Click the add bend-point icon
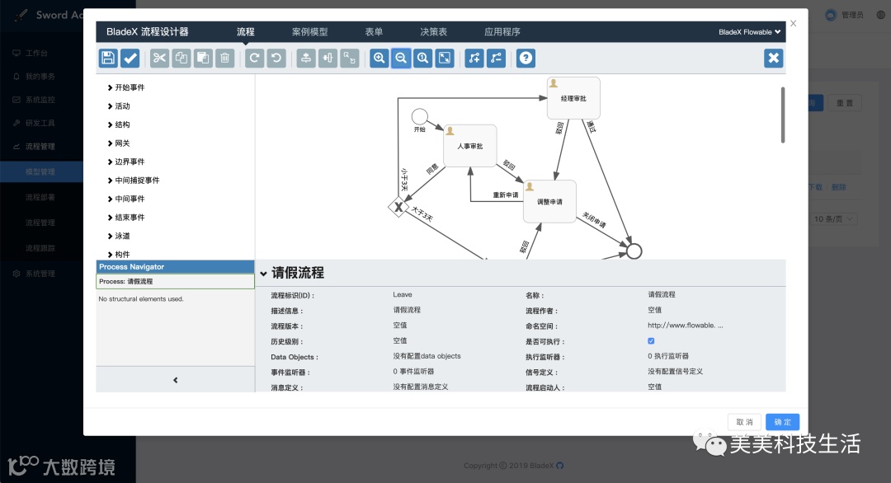This screenshot has width=891, height=483. click(474, 58)
